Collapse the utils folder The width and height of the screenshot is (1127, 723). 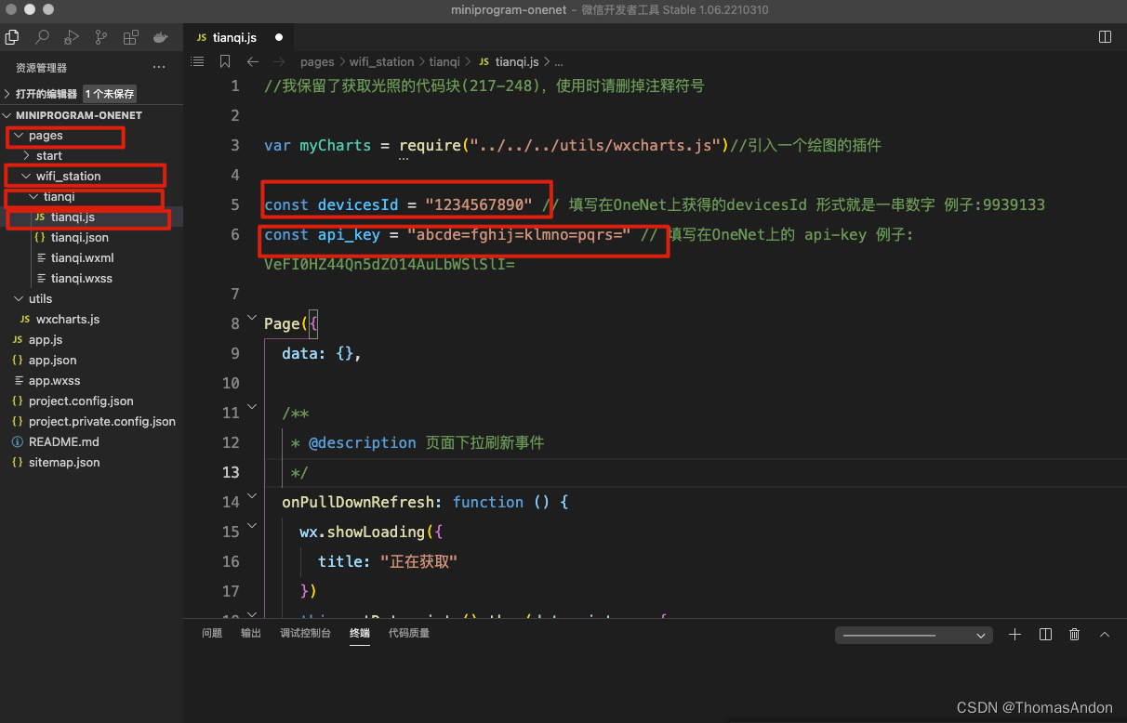pos(19,299)
